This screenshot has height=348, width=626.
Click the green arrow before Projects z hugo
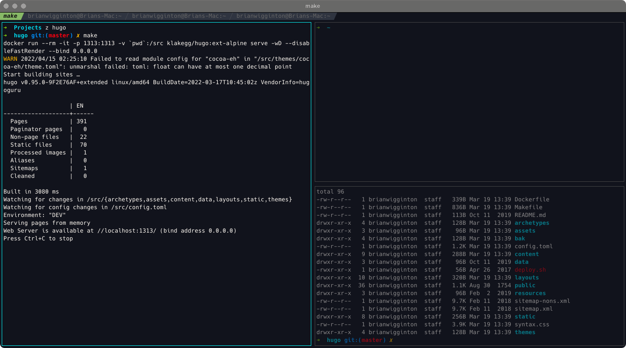point(5,28)
